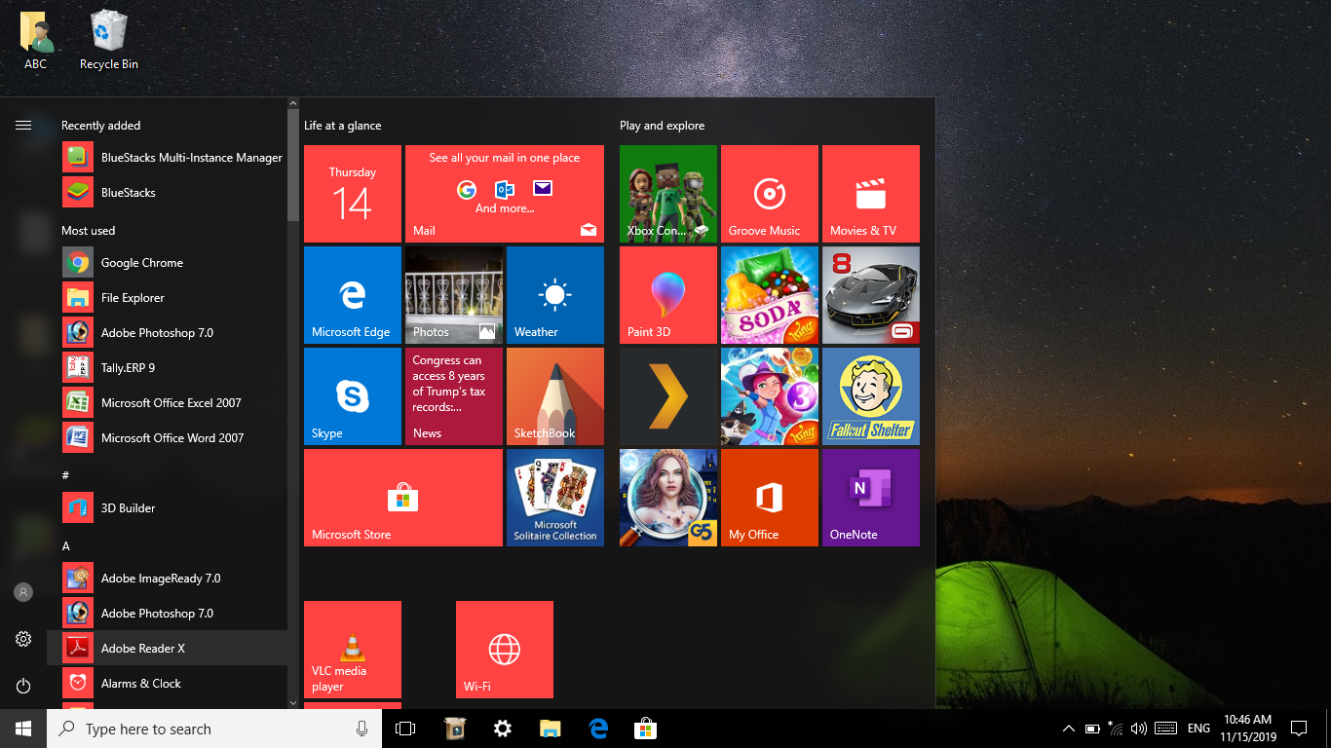Launch Microsoft Office Word 2007

[167, 438]
